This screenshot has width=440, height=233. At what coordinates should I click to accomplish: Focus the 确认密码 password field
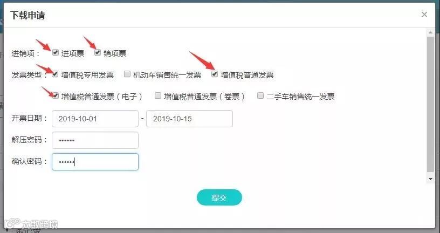[95, 162]
